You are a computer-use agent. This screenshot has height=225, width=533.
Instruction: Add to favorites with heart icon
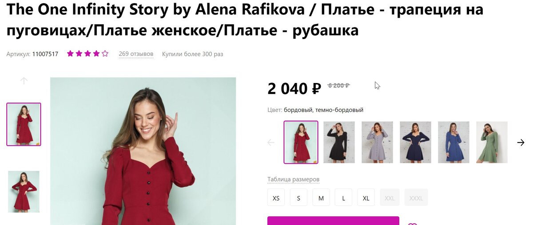(x=413, y=223)
